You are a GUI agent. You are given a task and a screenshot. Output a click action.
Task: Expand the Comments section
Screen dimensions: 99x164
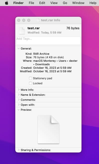(x=19, y=100)
